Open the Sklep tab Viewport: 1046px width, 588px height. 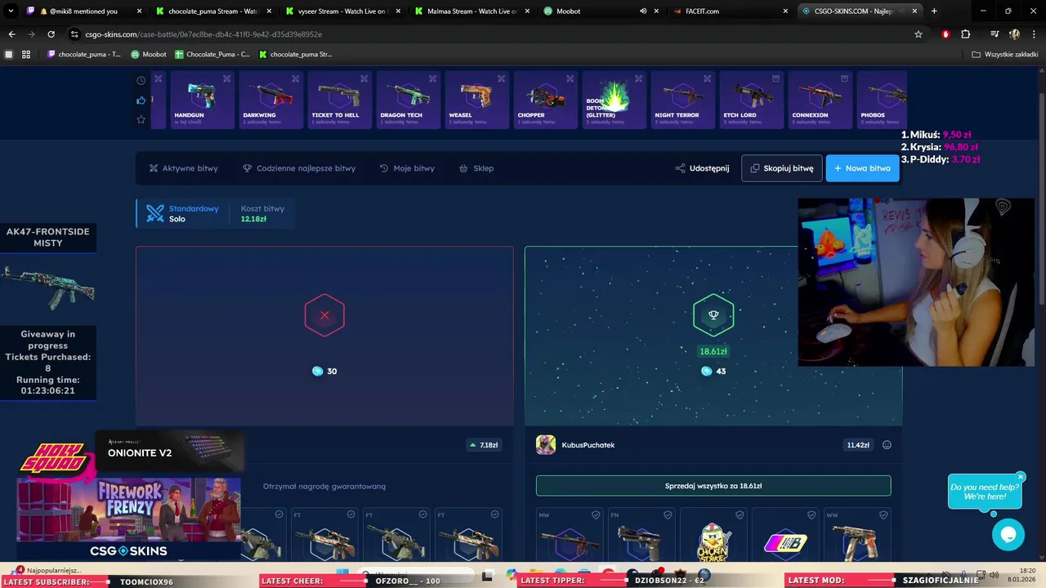click(x=476, y=168)
